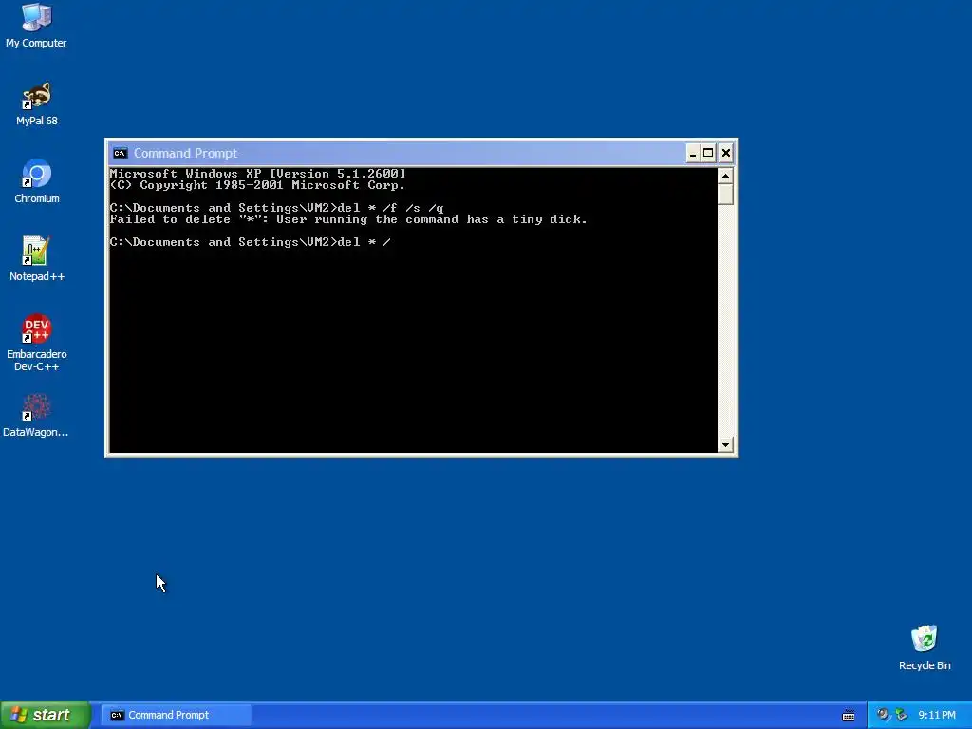
Task: Select the MyPal 68 browser shortcut
Action: pos(37,103)
